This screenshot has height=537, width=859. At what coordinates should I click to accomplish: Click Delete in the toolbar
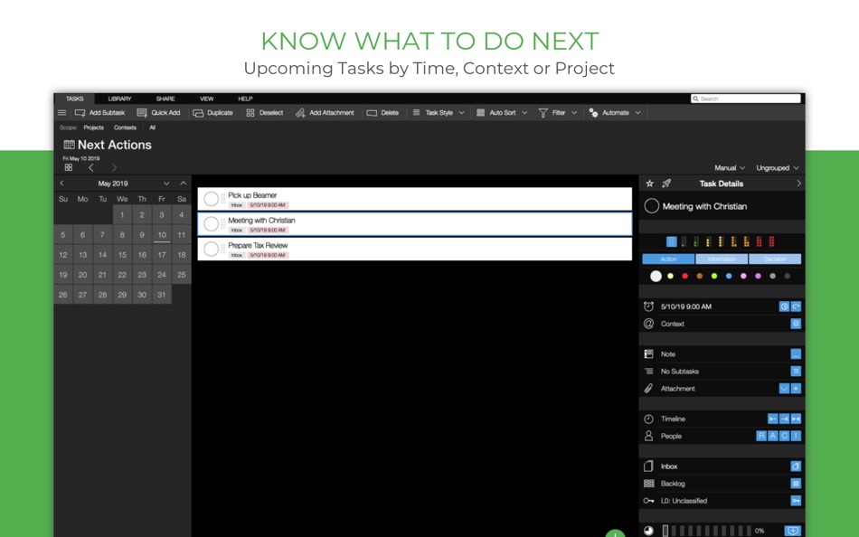383,113
